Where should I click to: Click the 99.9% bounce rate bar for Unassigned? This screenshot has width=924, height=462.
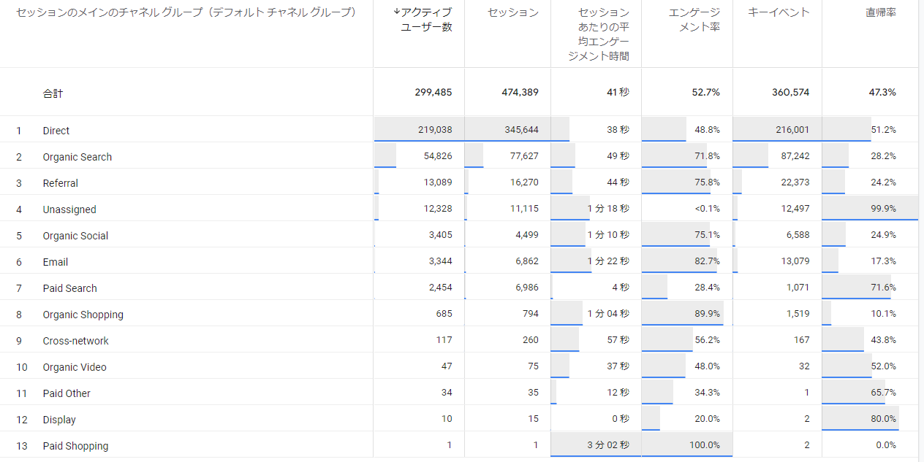(x=870, y=209)
